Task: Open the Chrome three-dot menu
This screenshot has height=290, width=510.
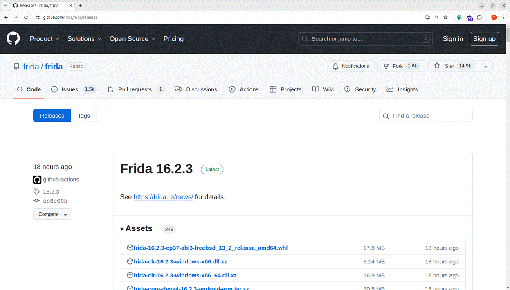Action: [x=504, y=17]
